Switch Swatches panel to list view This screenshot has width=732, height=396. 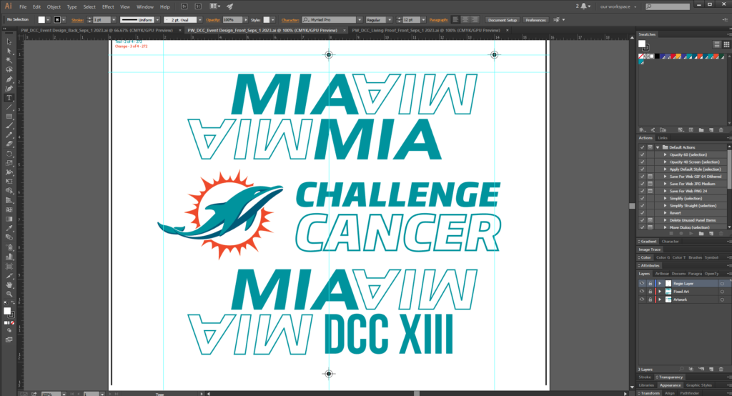coord(716,44)
